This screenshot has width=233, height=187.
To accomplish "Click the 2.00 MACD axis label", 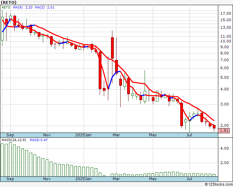I will tap(224, 163).
